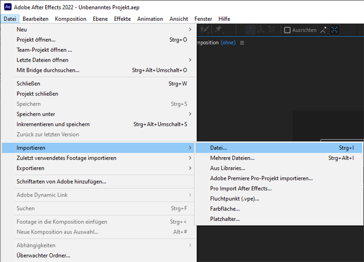Select the Roto Brush tool icon
This screenshot has height=262, width=364.
205,30
